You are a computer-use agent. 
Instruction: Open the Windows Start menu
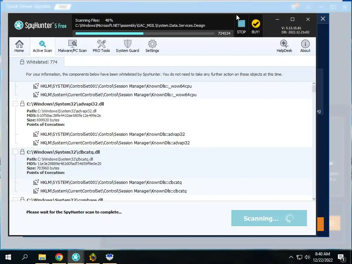pyautogui.click(x=8, y=257)
